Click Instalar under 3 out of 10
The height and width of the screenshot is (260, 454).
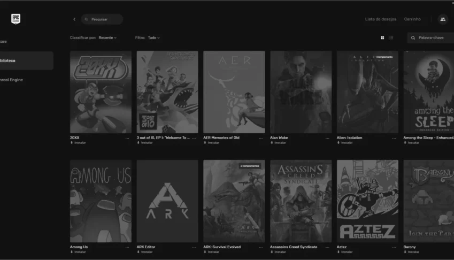[x=145, y=143]
